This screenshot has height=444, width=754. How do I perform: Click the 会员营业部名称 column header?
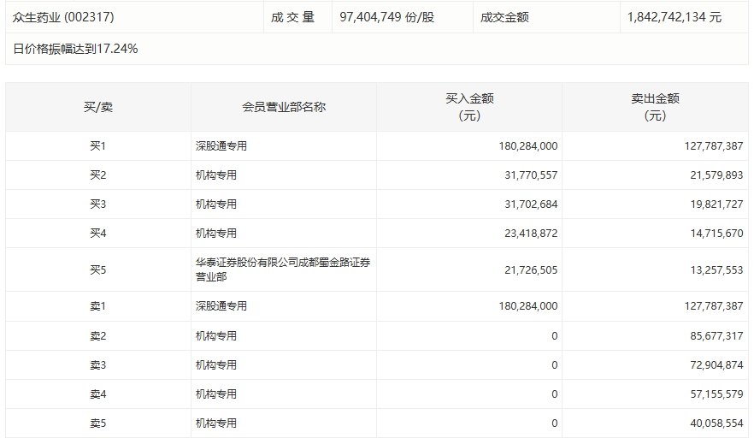283,107
